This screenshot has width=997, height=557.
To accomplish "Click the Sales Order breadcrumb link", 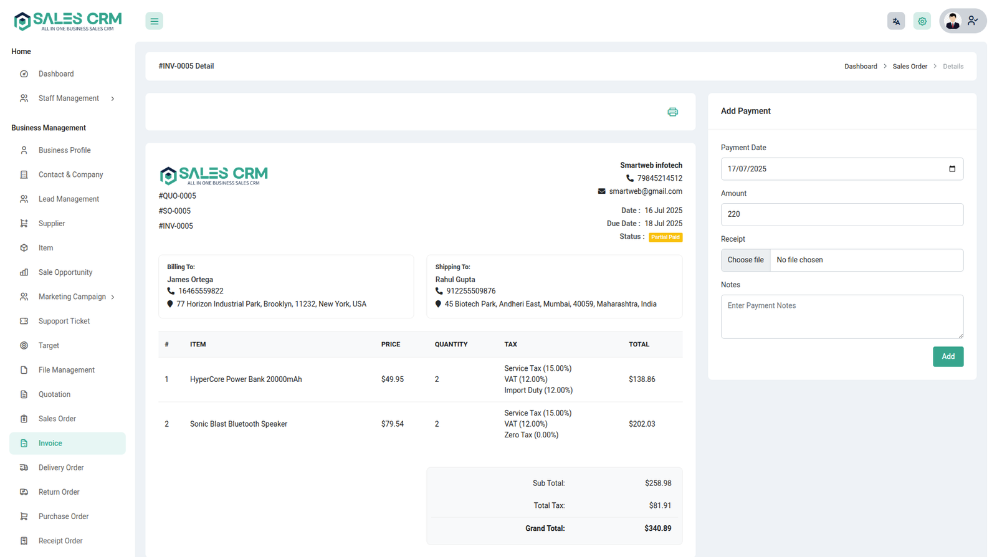I will click(x=909, y=67).
